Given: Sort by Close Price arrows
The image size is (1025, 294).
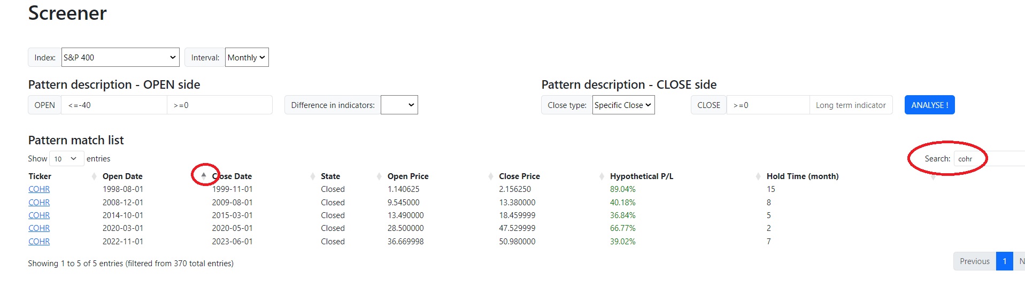Looking at the screenshot, I should click(602, 176).
